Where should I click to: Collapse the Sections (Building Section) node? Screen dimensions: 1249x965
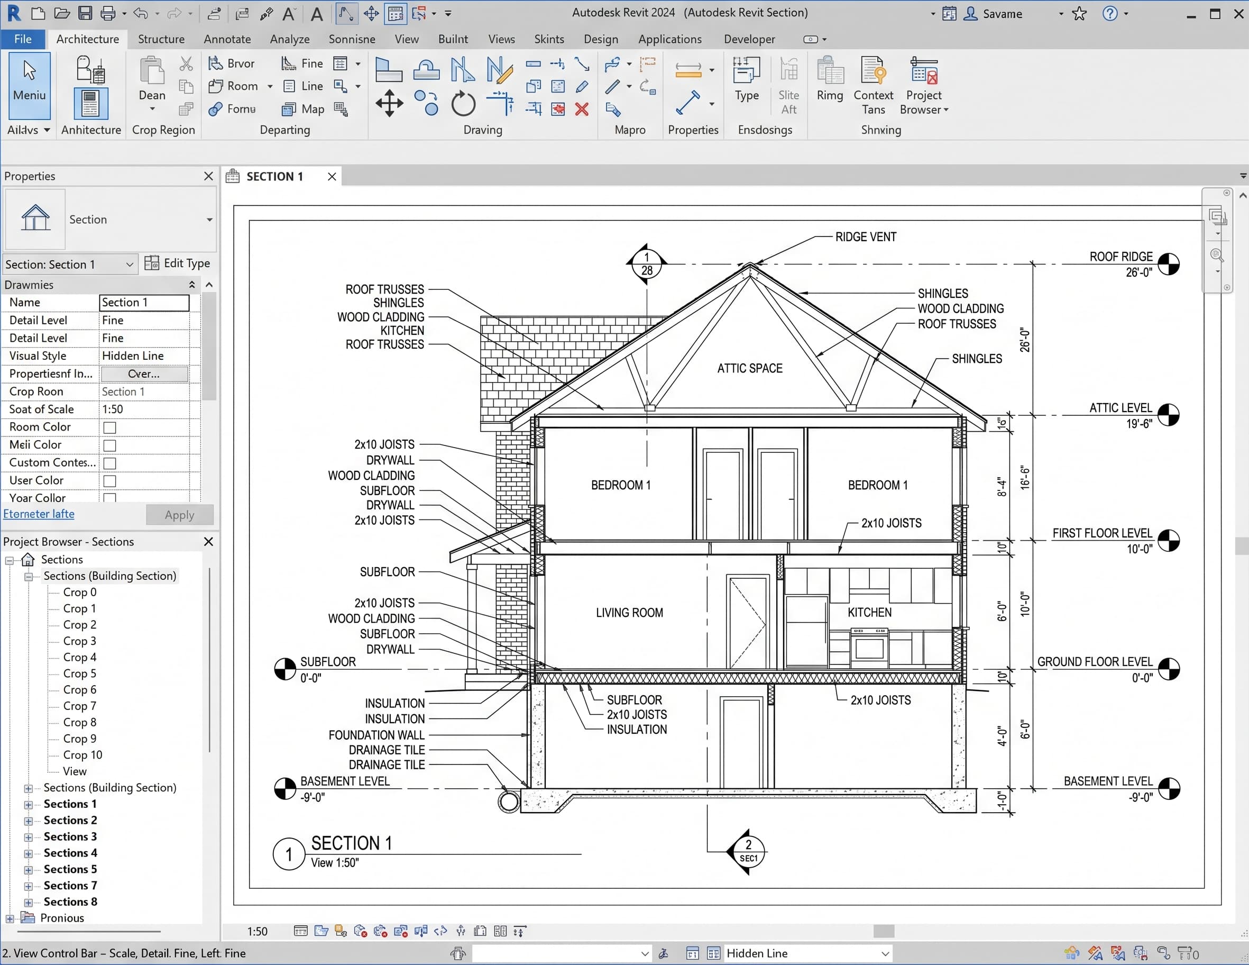(28, 576)
